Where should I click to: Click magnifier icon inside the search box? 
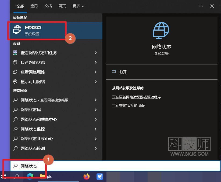(x=15, y=166)
